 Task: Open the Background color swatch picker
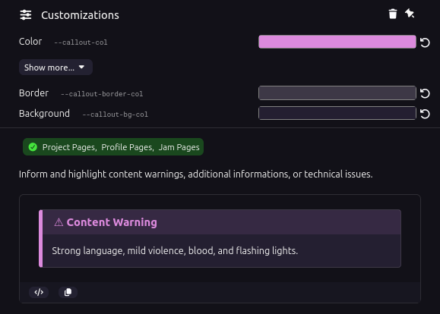[x=337, y=113]
